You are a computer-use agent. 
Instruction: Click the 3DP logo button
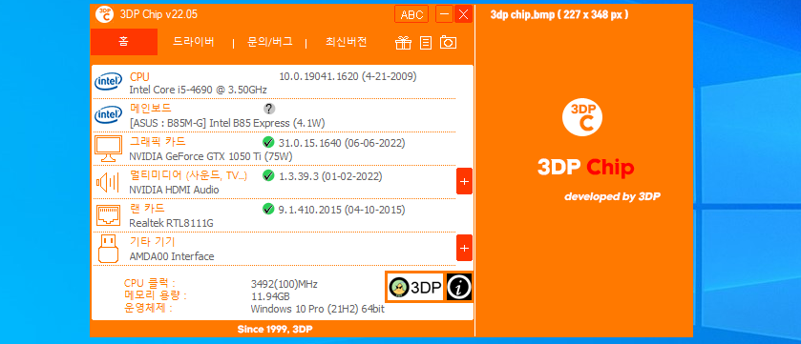point(415,288)
